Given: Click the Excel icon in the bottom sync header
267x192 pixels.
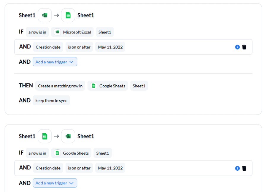Looking at the screenshot, I should point(68,136).
